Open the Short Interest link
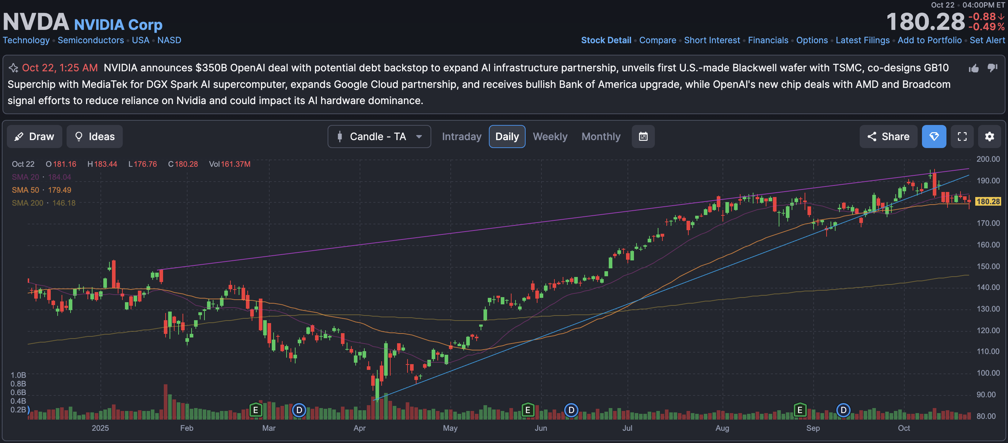 click(712, 40)
